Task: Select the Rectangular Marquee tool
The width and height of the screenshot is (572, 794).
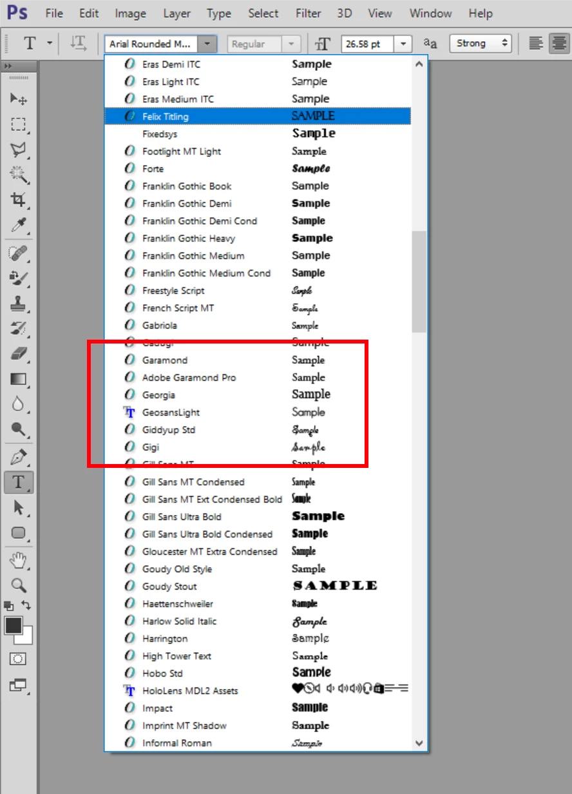Action: pyautogui.click(x=19, y=124)
